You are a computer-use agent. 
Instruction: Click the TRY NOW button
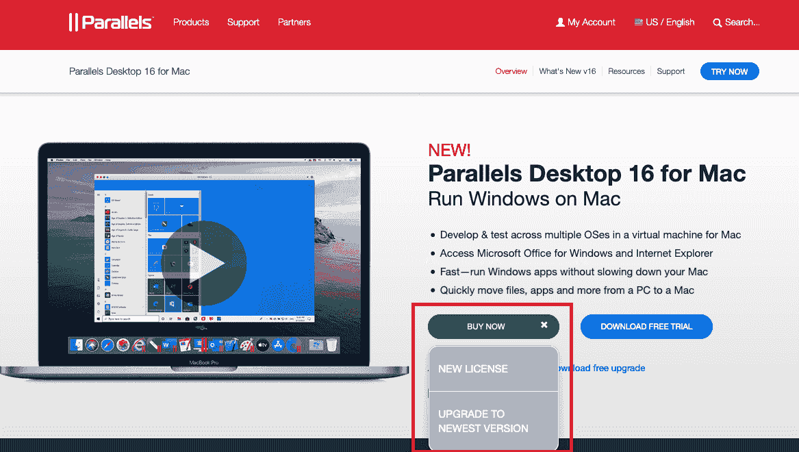(729, 71)
